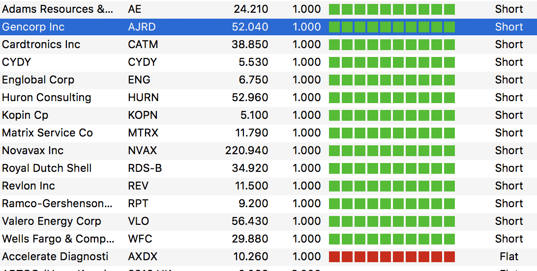The width and height of the screenshot is (537, 271).
Task: Click the green rating bar for MTRX
Action: click(392, 133)
